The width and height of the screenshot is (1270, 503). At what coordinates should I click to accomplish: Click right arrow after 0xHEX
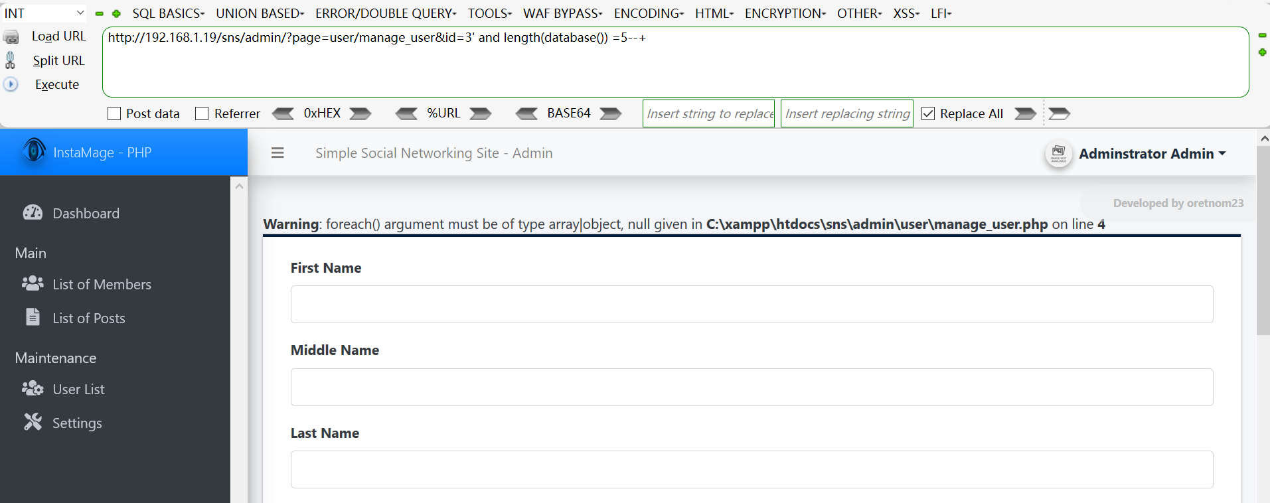(360, 113)
